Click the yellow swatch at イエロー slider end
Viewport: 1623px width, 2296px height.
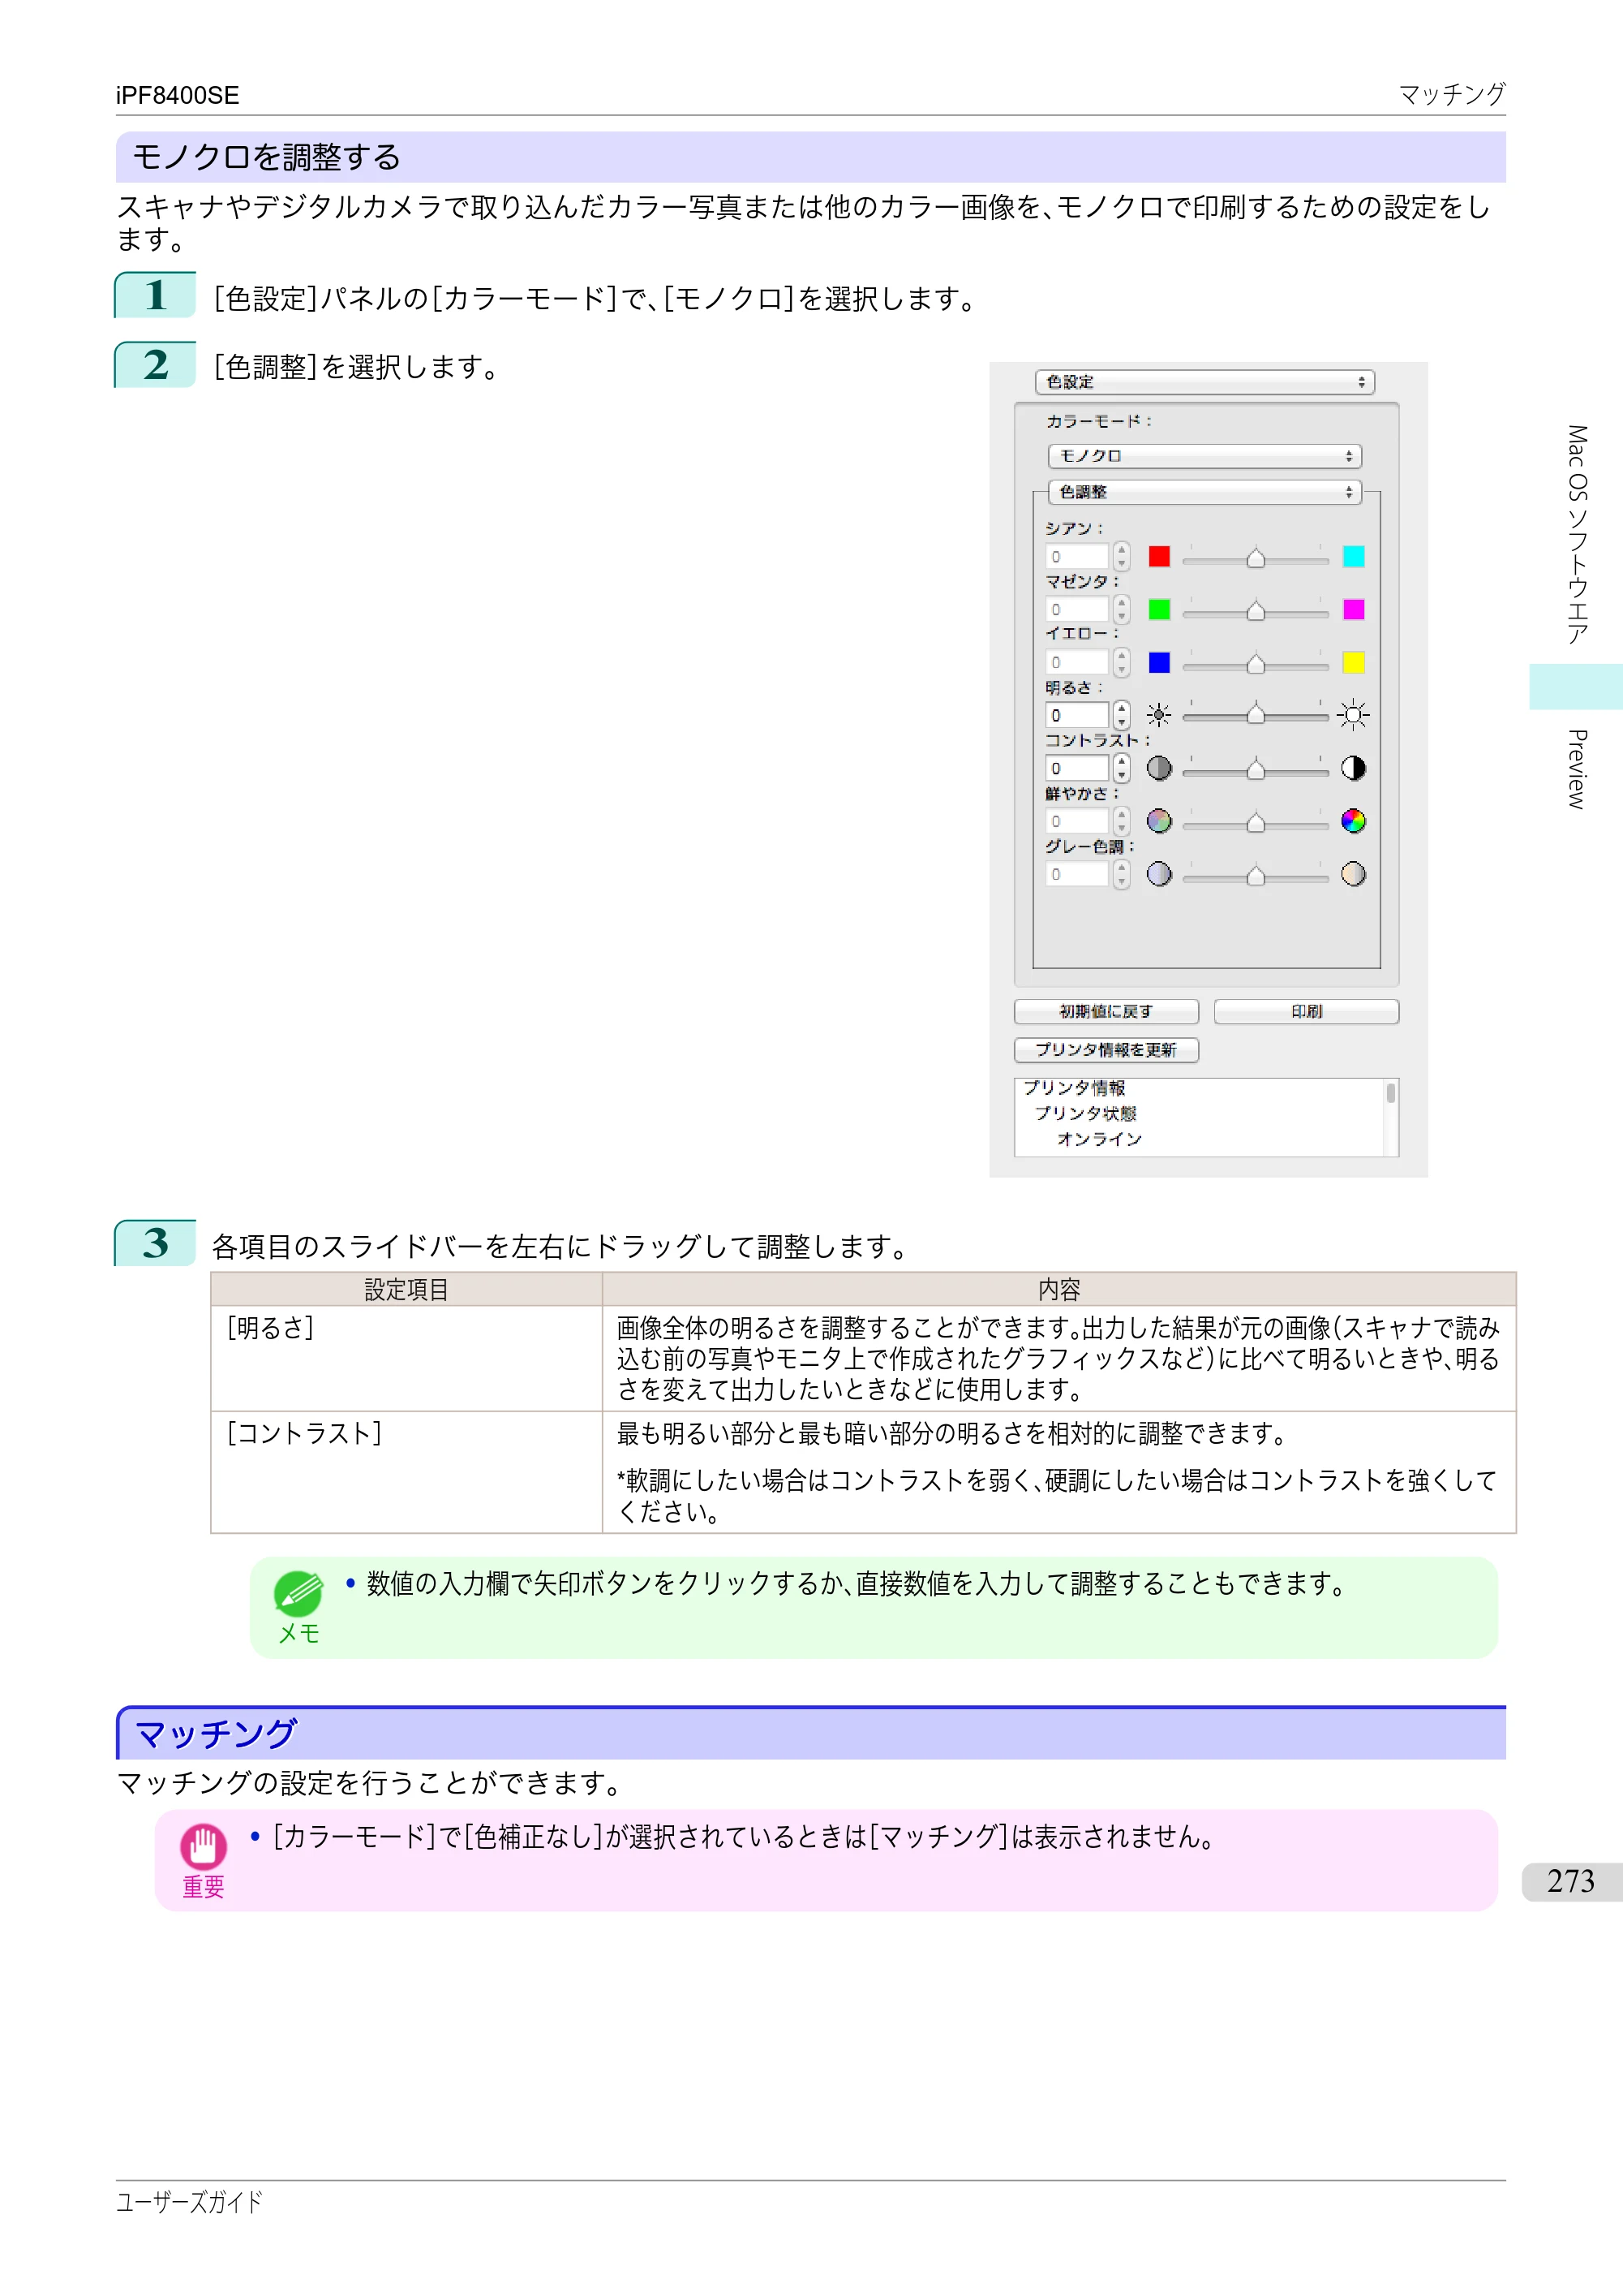pyautogui.click(x=1353, y=662)
